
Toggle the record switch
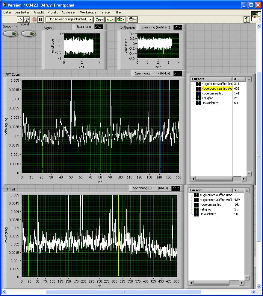[x=28, y=33]
